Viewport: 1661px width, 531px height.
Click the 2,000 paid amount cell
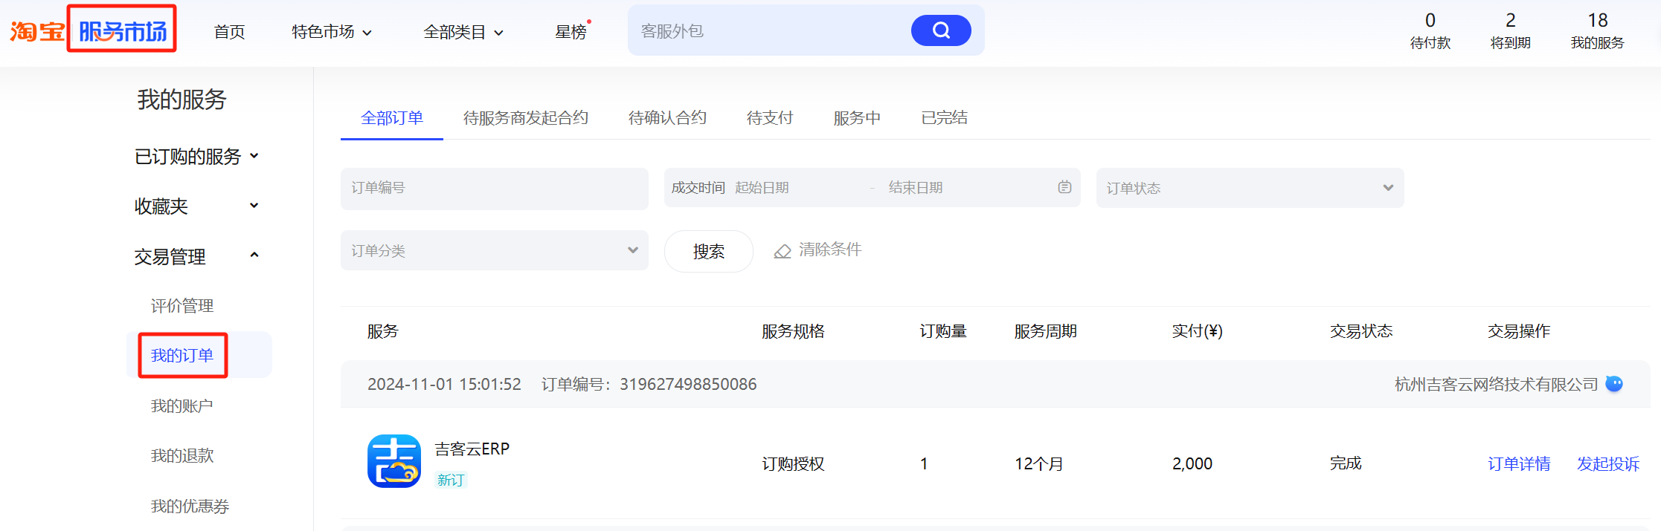point(1192,464)
